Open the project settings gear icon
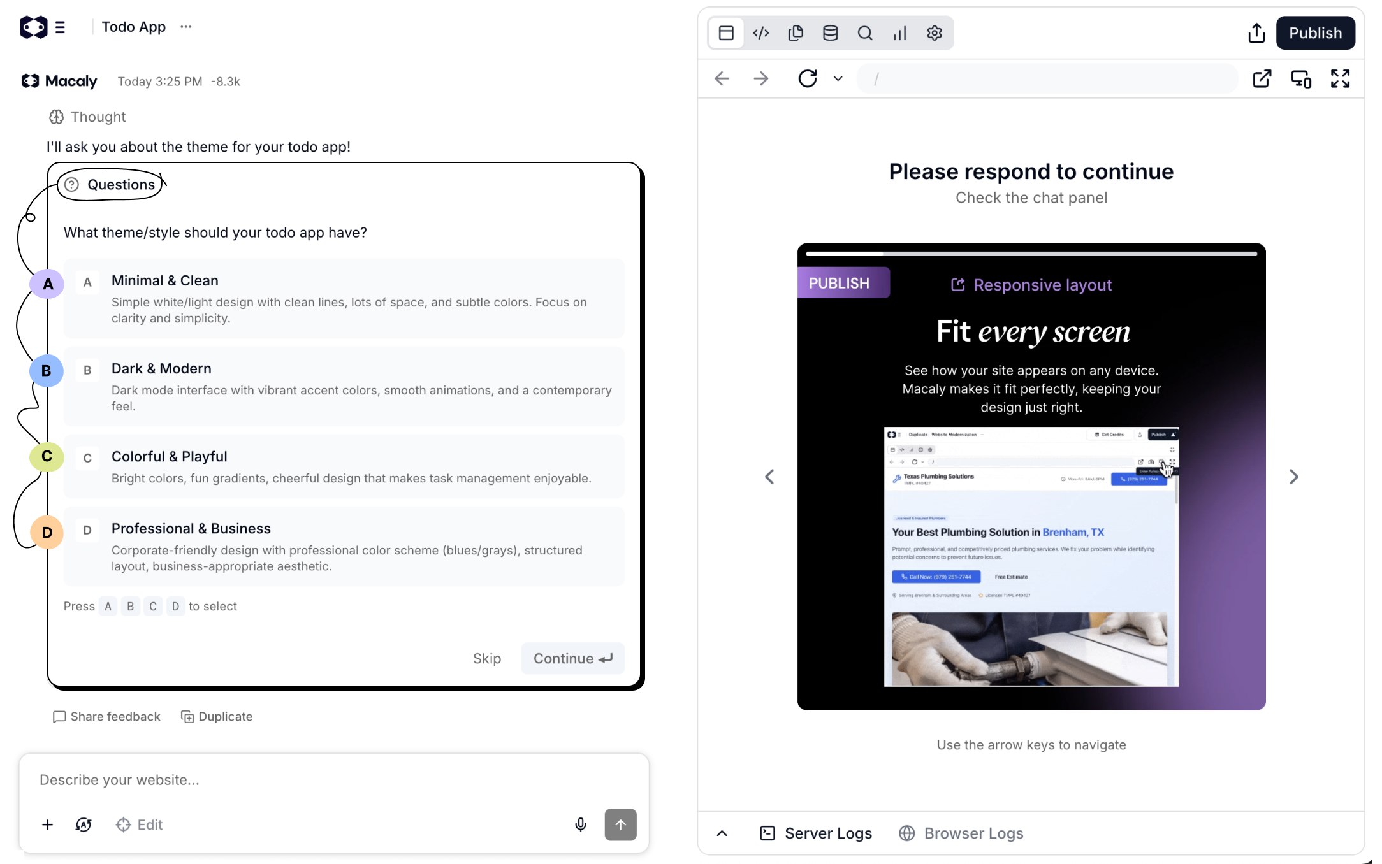Viewport: 1382px width, 864px height. click(x=934, y=33)
